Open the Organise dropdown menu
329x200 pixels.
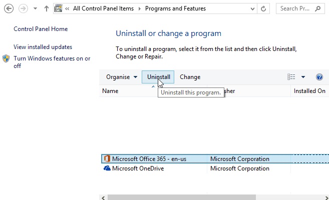point(122,77)
